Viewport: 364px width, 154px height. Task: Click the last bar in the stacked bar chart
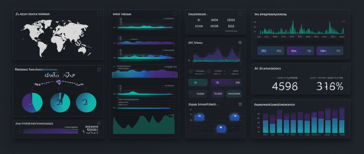[x=342, y=120]
